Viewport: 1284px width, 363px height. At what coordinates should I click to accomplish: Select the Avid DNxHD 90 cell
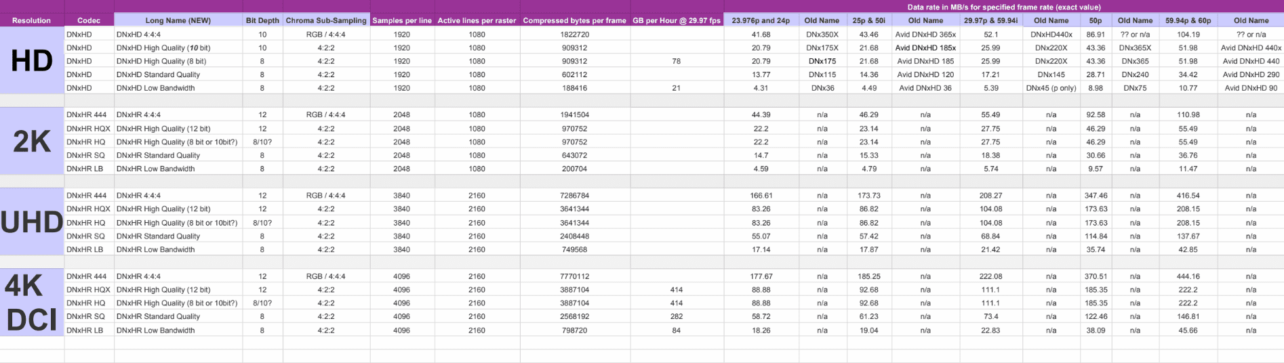pos(1251,88)
